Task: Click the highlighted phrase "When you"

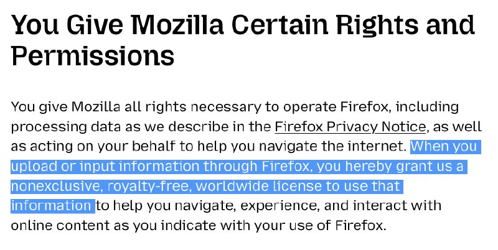Action: click(444, 147)
